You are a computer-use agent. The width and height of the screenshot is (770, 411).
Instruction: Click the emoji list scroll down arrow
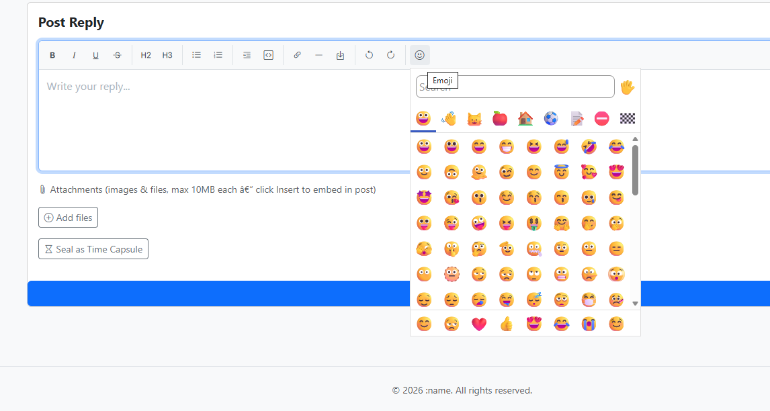(x=635, y=304)
